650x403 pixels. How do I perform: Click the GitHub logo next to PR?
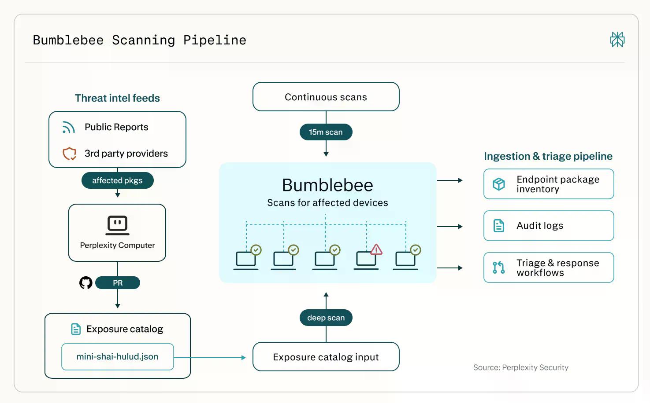pyautogui.click(x=86, y=283)
